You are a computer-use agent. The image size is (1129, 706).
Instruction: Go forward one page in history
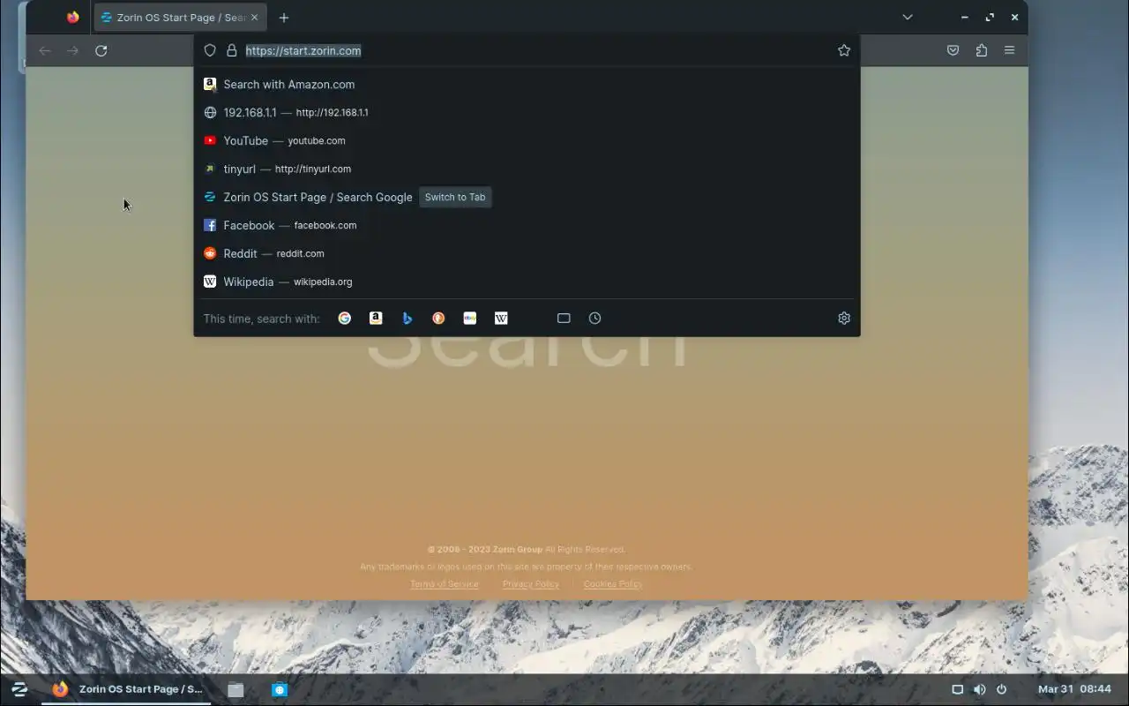[73, 50]
